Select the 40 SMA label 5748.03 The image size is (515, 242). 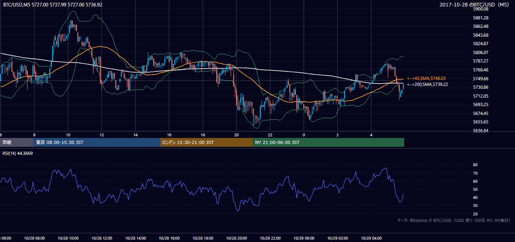click(426, 78)
